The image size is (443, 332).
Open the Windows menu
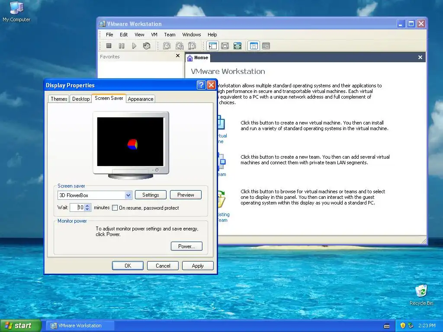(192, 35)
